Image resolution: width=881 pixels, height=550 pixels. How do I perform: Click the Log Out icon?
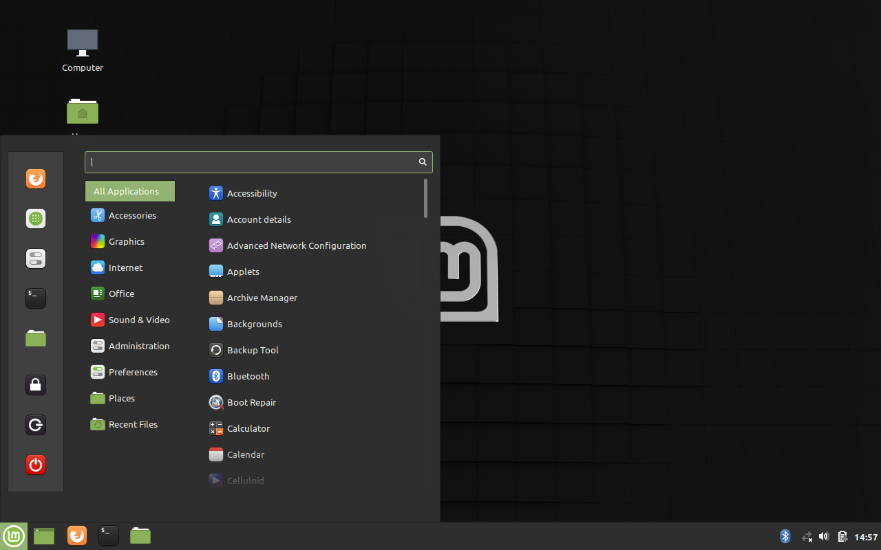pyautogui.click(x=36, y=425)
